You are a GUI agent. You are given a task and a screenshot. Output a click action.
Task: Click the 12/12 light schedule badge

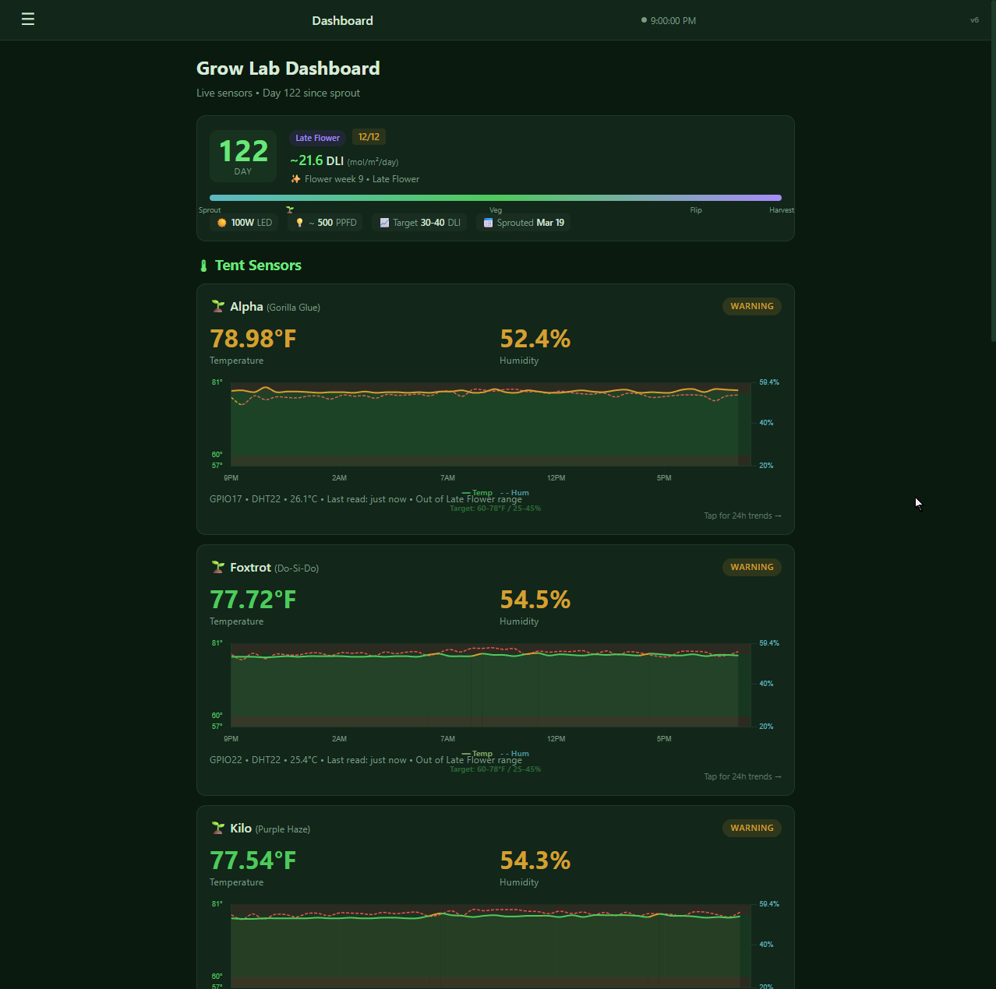click(x=369, y=137)
